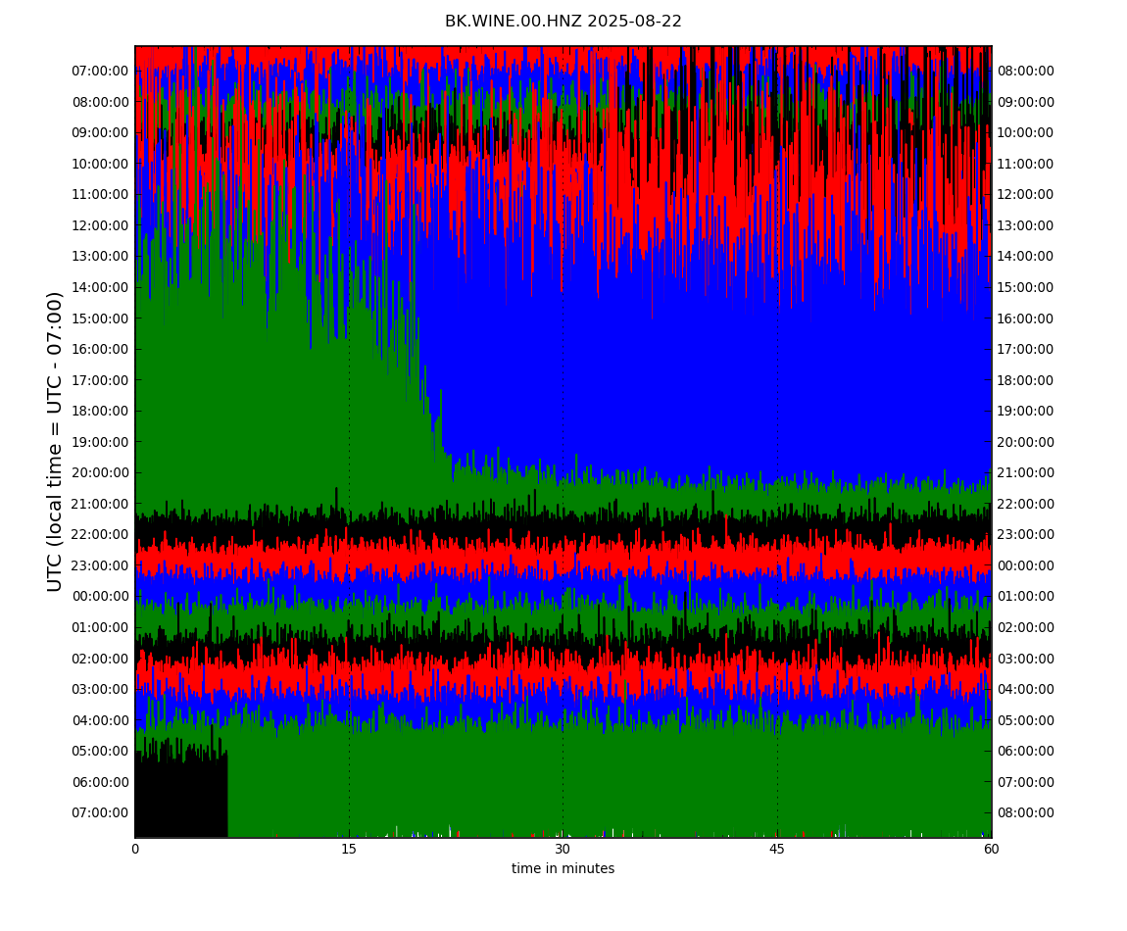Image resolution: width=1127 pixels, height=931 pixels.
Task: Click 16:00:00 on the right-hand axis
Action: click(1026, 318)
